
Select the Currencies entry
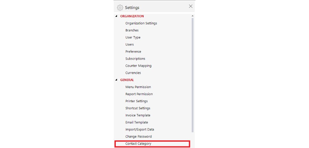(x=133, y=73)
